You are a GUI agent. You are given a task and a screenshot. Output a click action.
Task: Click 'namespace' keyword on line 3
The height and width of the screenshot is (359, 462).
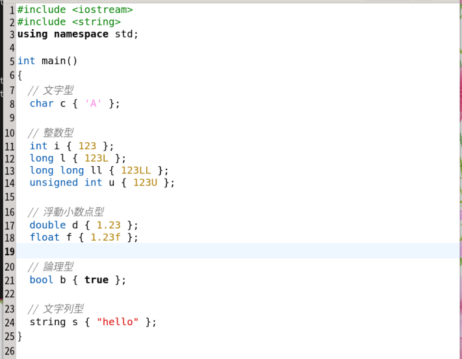pos(81,34)
